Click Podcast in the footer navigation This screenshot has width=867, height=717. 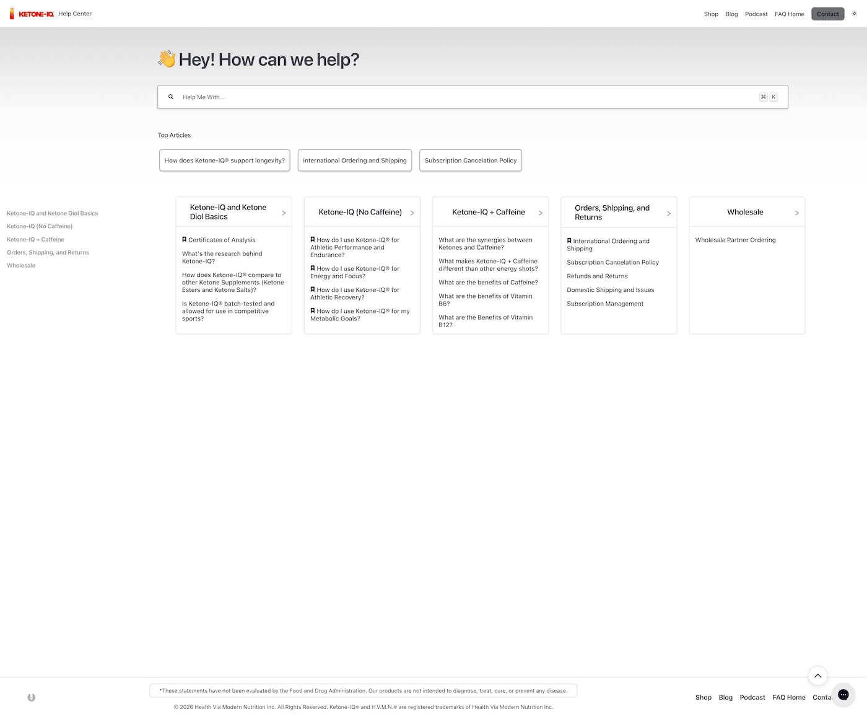(x=752, y=697)
